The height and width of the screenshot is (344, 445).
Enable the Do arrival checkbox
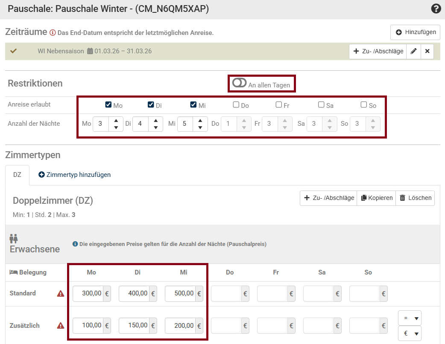pyautogui.click(x=236, y=104)
